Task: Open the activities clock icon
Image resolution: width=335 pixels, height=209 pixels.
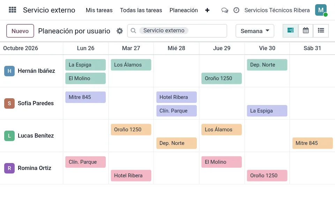Action: pos(236,10)
